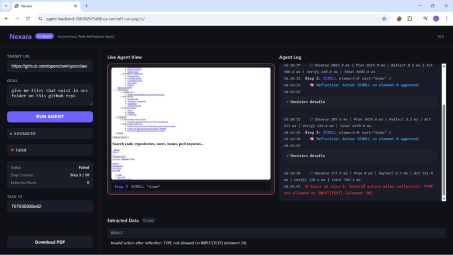Open Chrome three-dot menu
Screen dimensions: 453x255
point(447,19)
